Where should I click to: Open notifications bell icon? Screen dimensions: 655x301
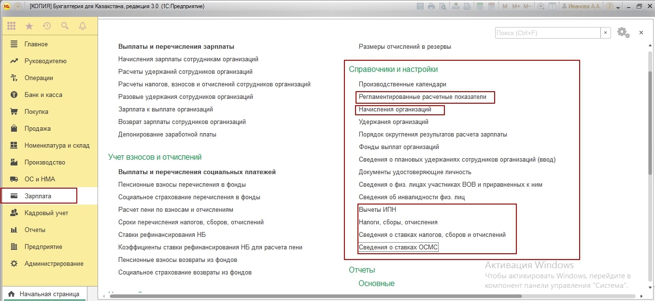coord(83,26)
